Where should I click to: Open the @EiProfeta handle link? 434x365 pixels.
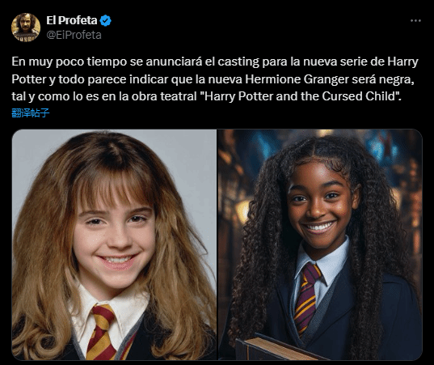[74, 35]
